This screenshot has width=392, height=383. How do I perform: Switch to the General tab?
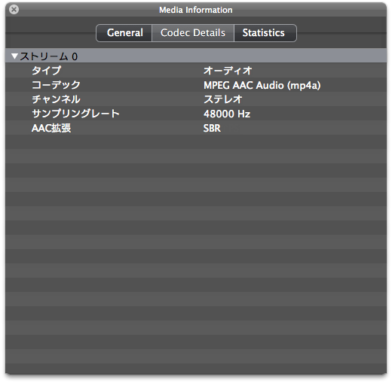tap(124, 33)
